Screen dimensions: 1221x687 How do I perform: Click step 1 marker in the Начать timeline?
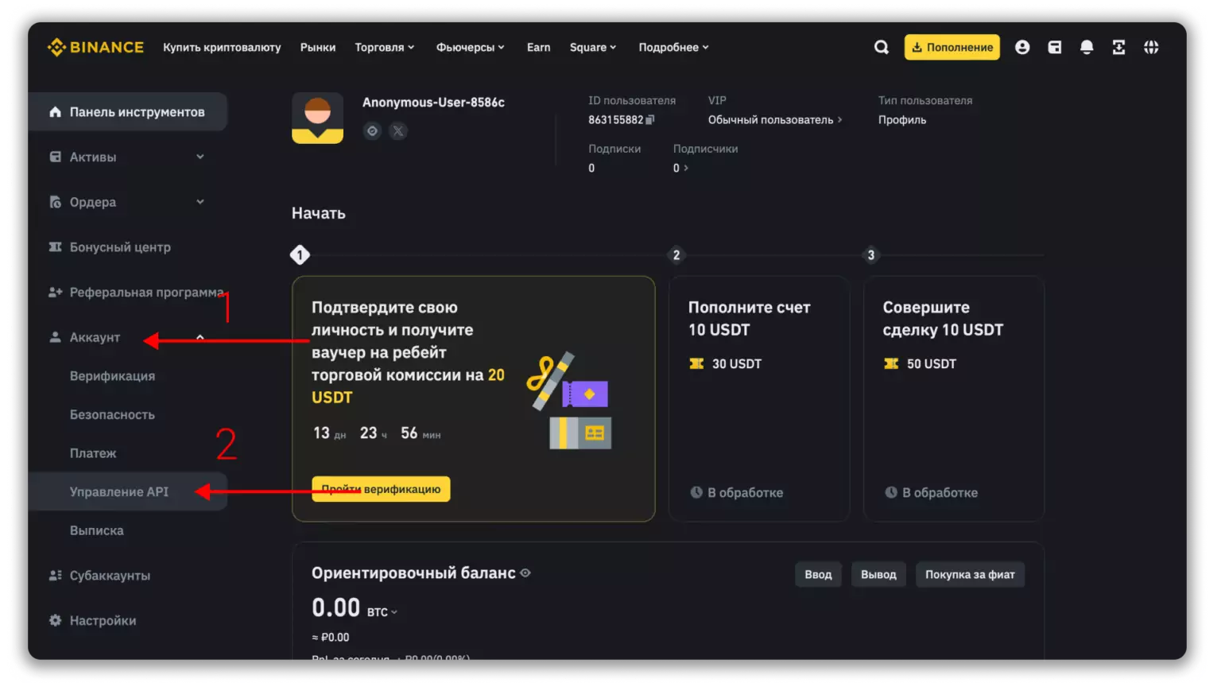(300, 254)
